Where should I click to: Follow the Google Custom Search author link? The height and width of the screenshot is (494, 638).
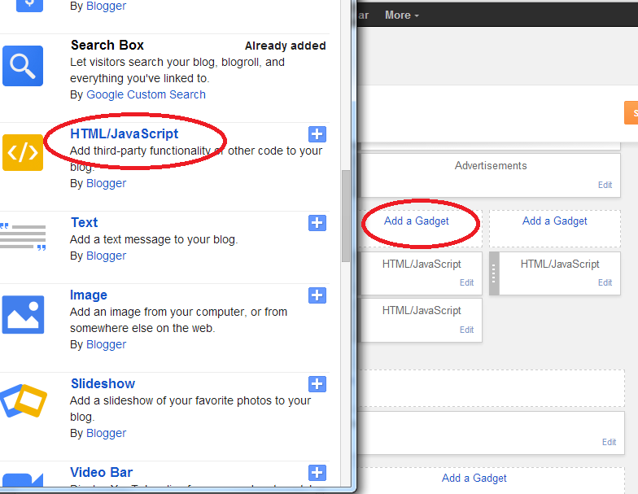(x=146, y=94)
